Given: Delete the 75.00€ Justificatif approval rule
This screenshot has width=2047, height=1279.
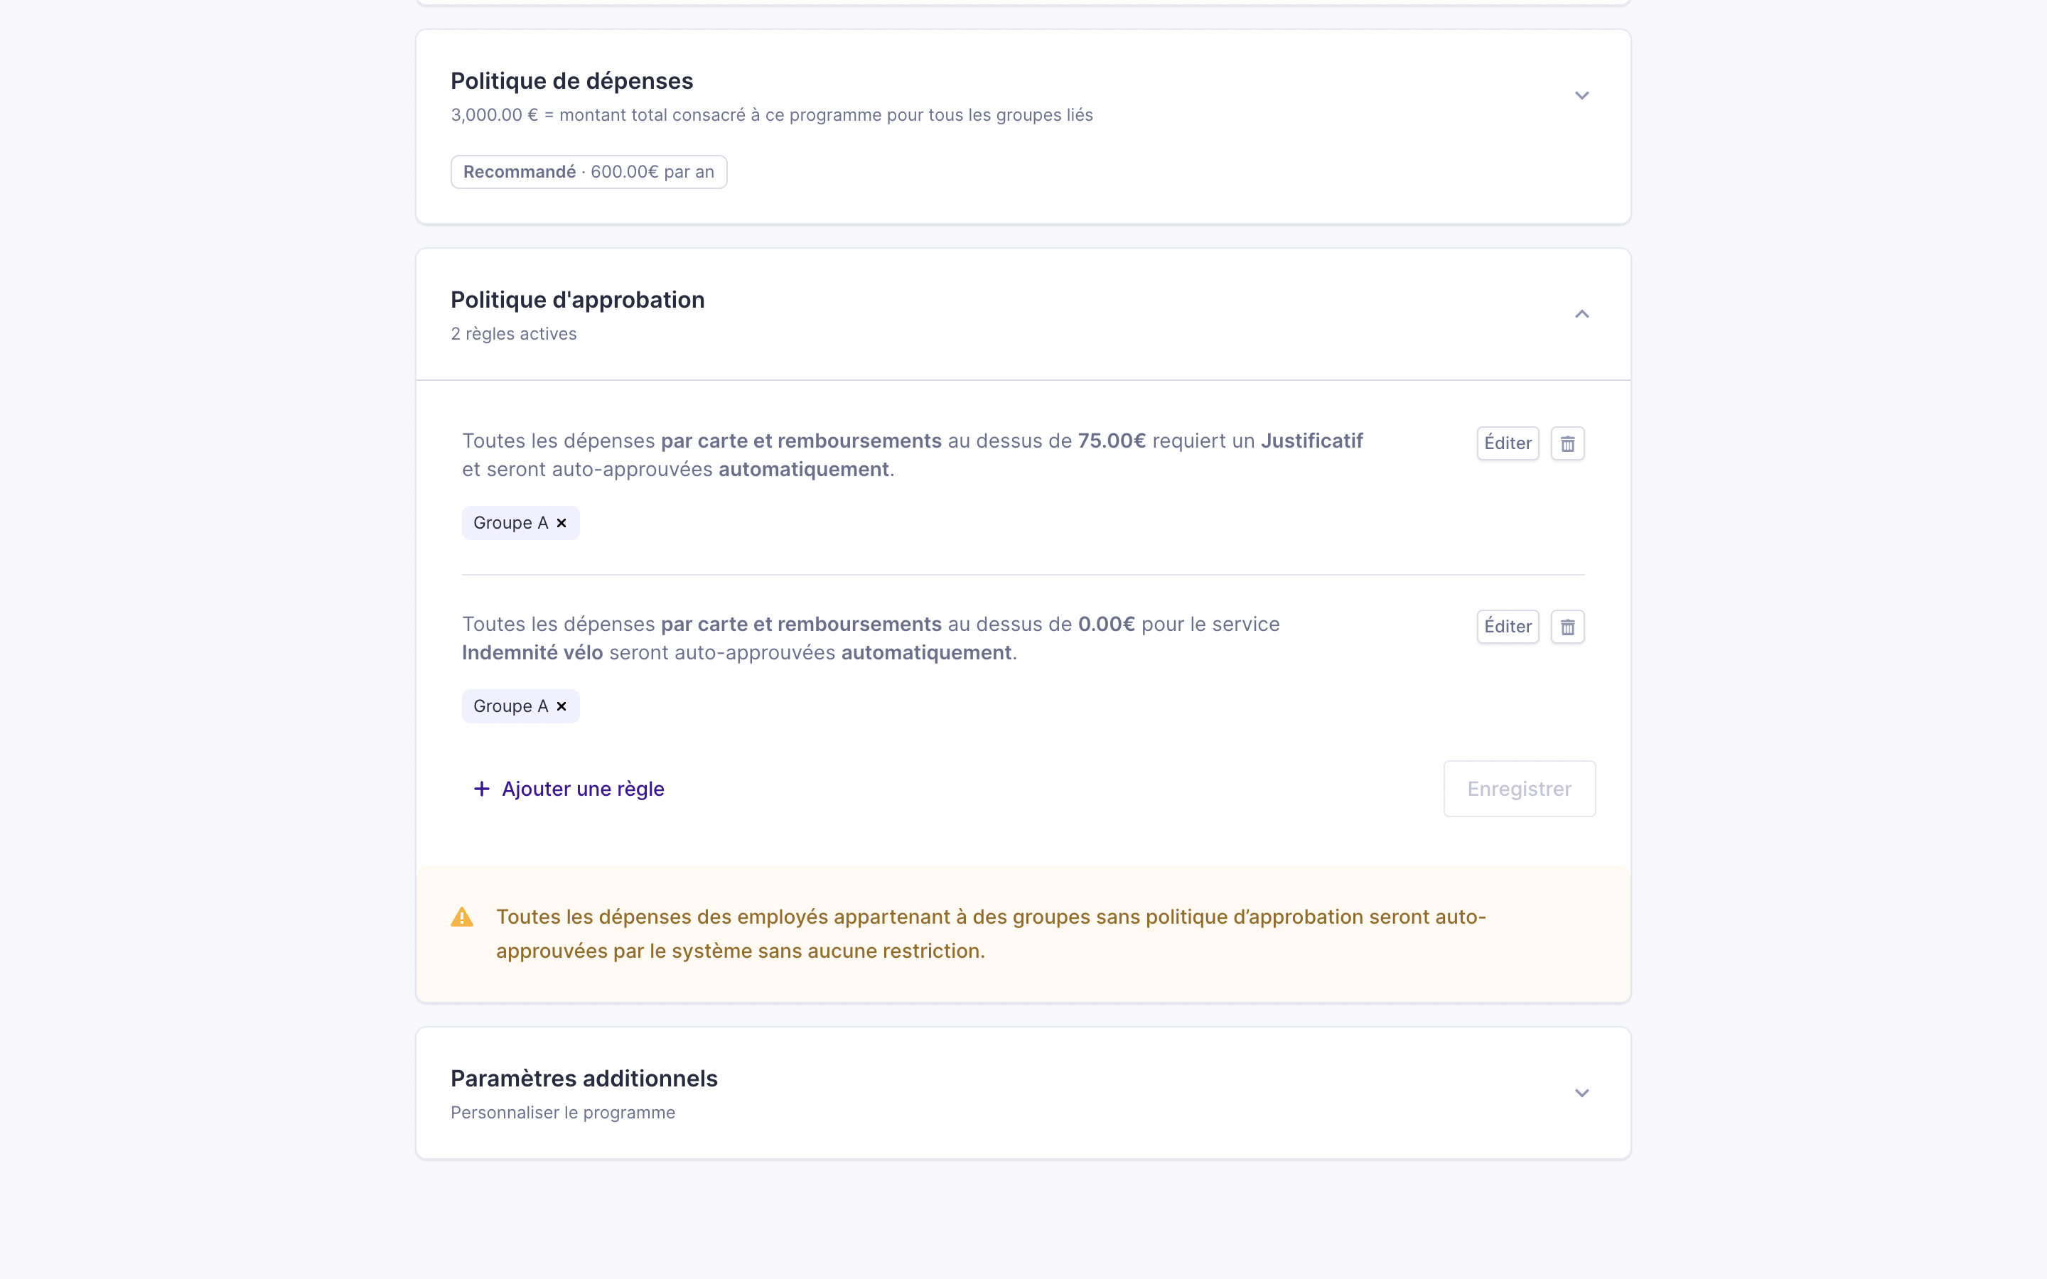Looking at the screenshot, I should click(x=1567, y=443).
